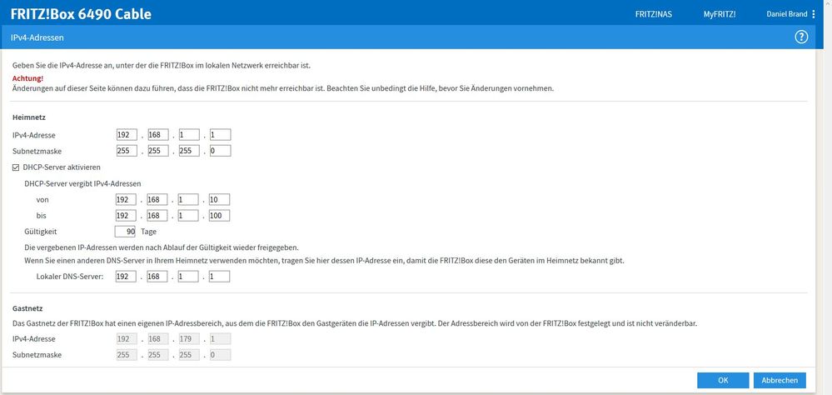832x395 pixels.
Task: Open the help question mark icon
Action: click(x=800, y=37)
